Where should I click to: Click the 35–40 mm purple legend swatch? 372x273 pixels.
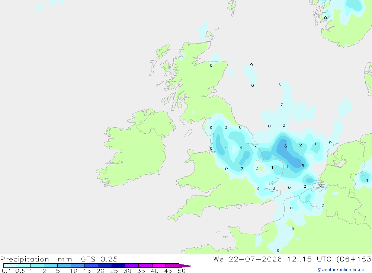pyautogui.click(x=145, y=266)
